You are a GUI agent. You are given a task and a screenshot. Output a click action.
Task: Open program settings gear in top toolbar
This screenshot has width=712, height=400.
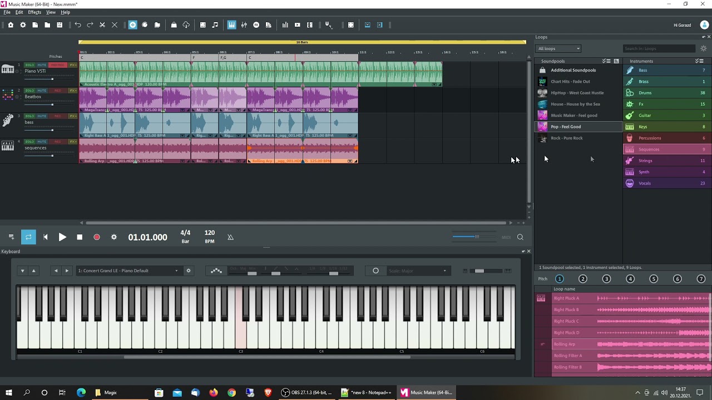23,25
